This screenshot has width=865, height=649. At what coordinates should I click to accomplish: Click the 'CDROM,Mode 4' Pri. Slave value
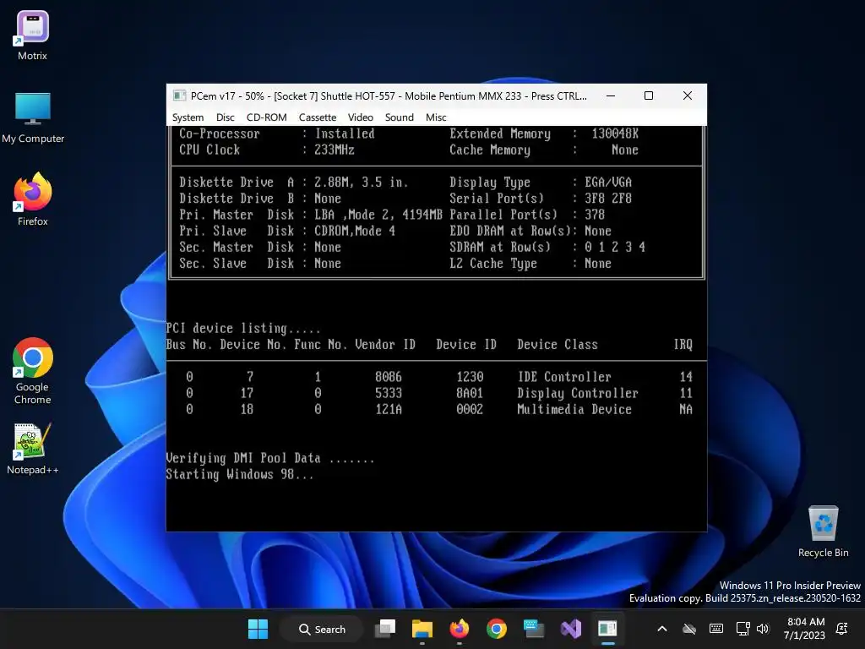pos(355,231)
